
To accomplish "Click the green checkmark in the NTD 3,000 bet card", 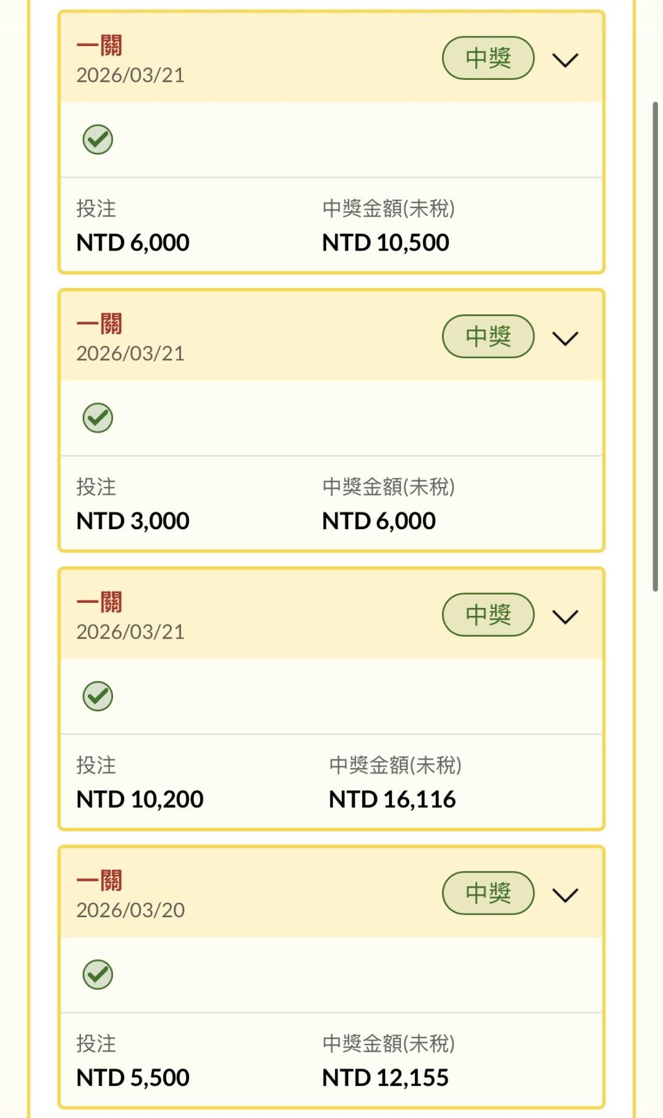I will [x=98, y=417].
